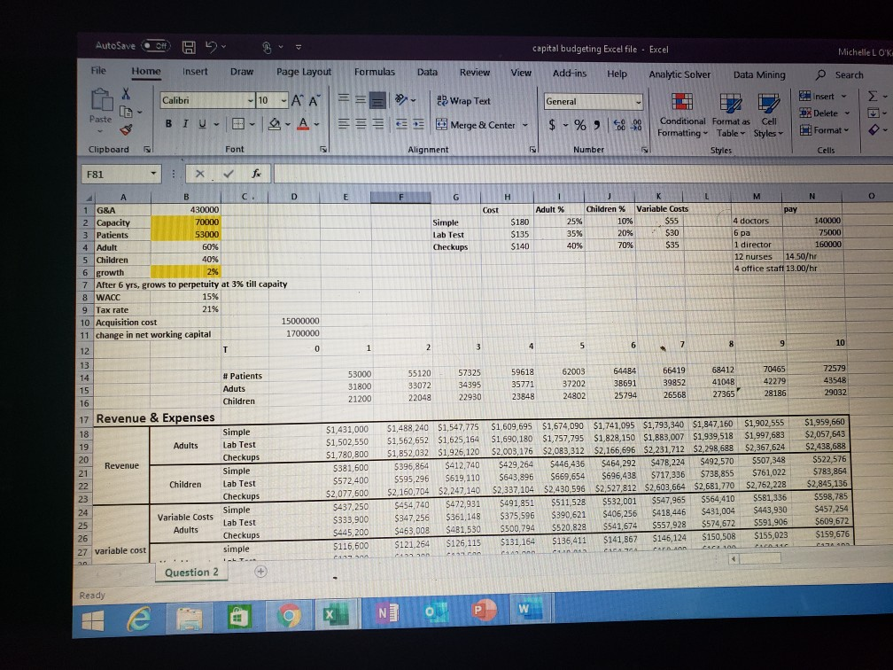Image resolution: width=893 pixels, height=670 pixels.
Task: Click the Copy icon
Action: click(x=126, y=113)
